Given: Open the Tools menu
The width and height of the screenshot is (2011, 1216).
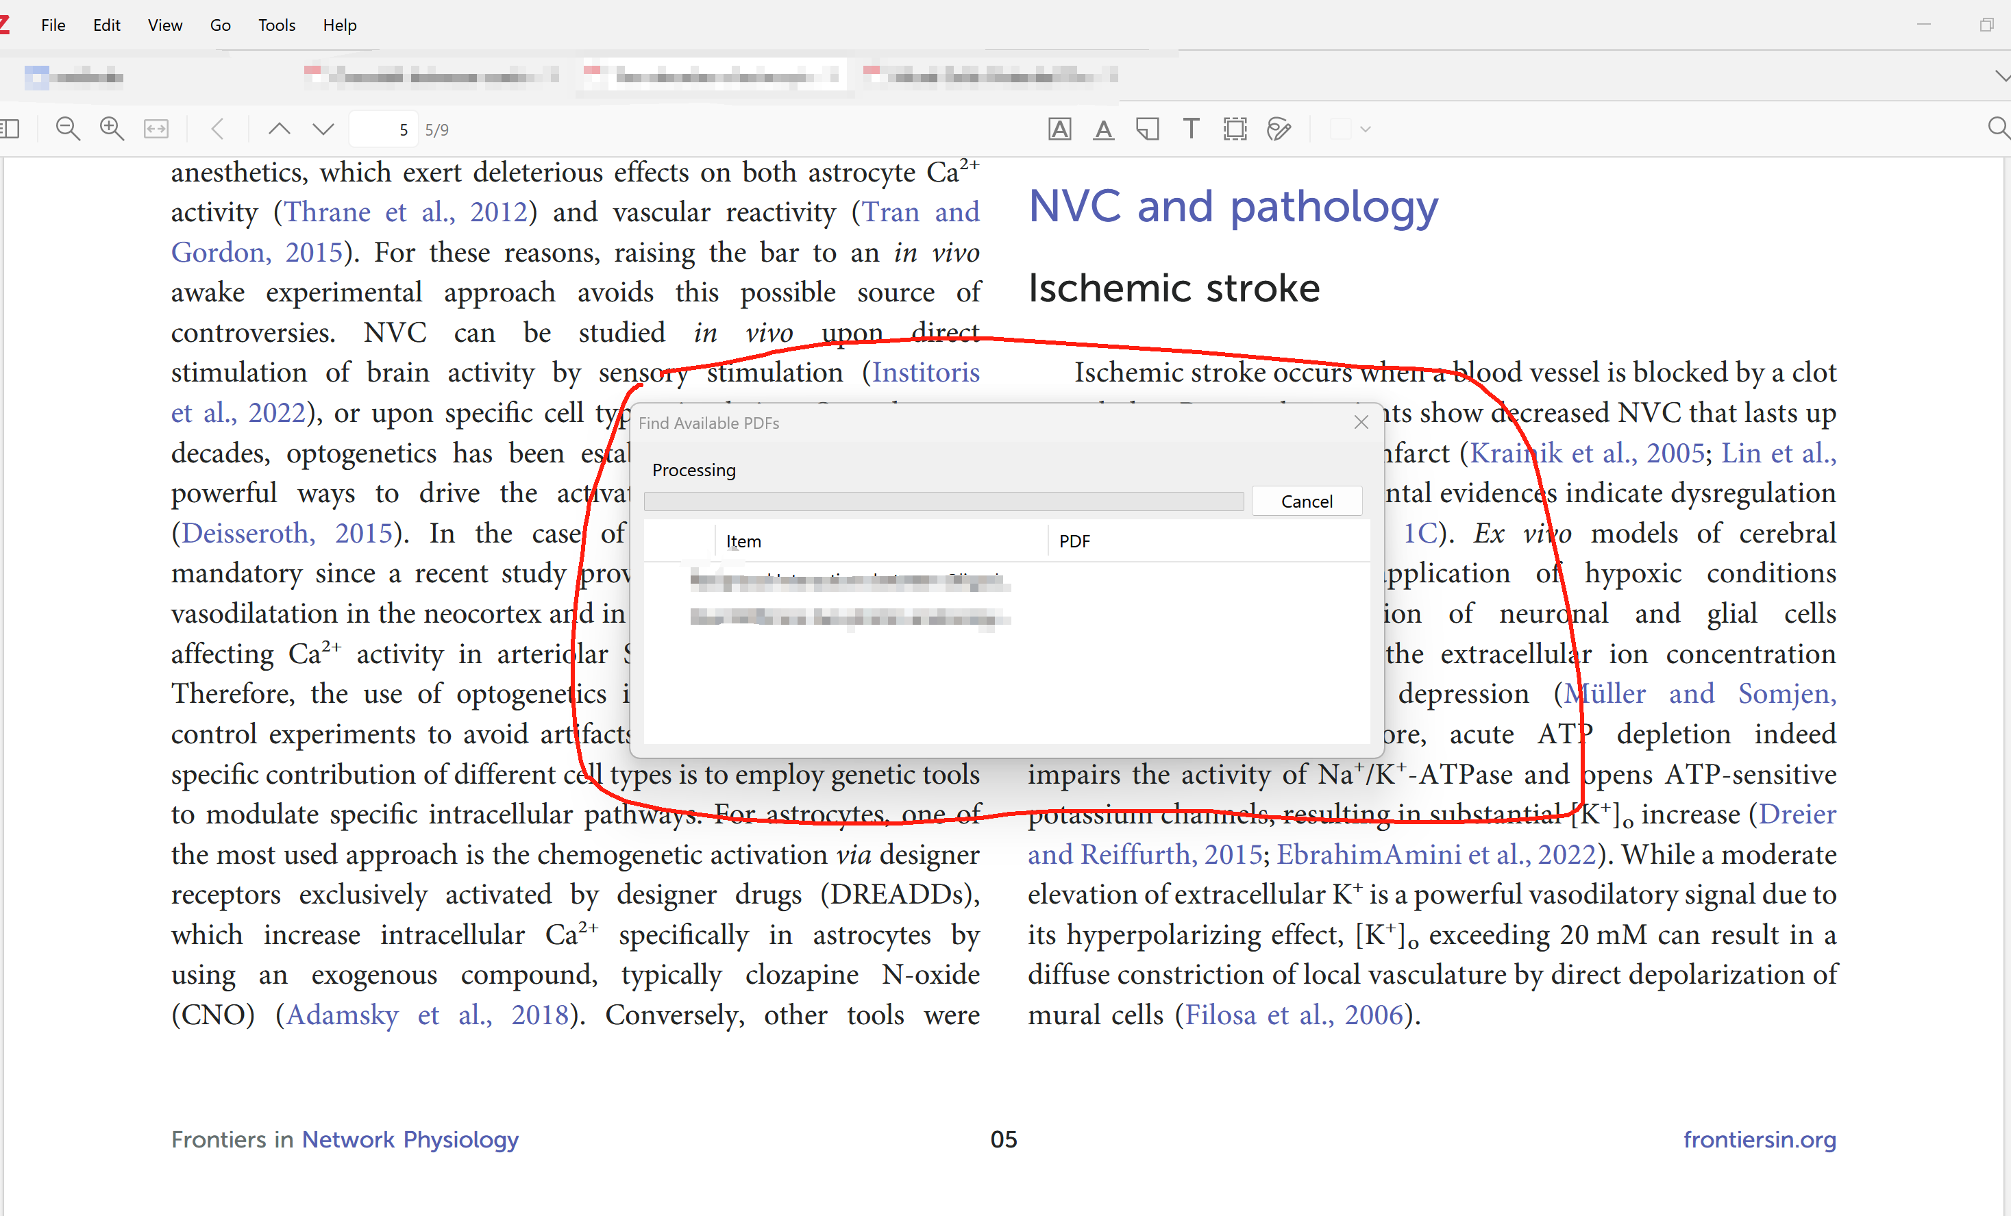Looking at the screenshot, I should (277, 25).
